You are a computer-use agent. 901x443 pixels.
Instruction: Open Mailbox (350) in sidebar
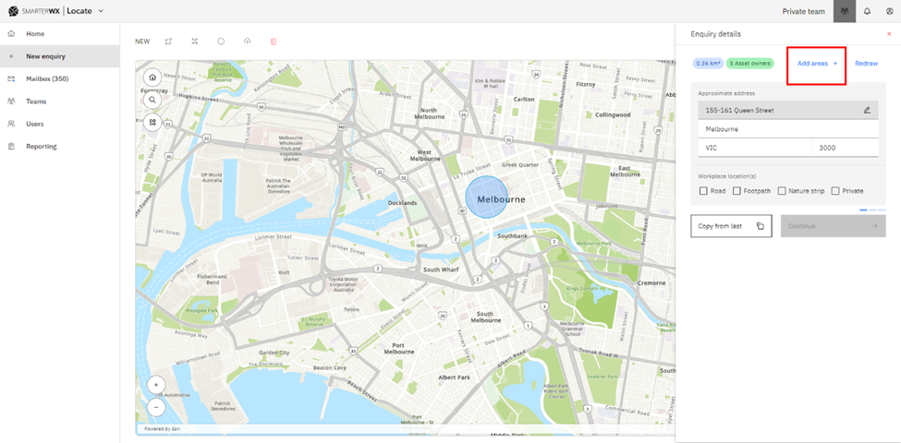(x=47, y=78)
